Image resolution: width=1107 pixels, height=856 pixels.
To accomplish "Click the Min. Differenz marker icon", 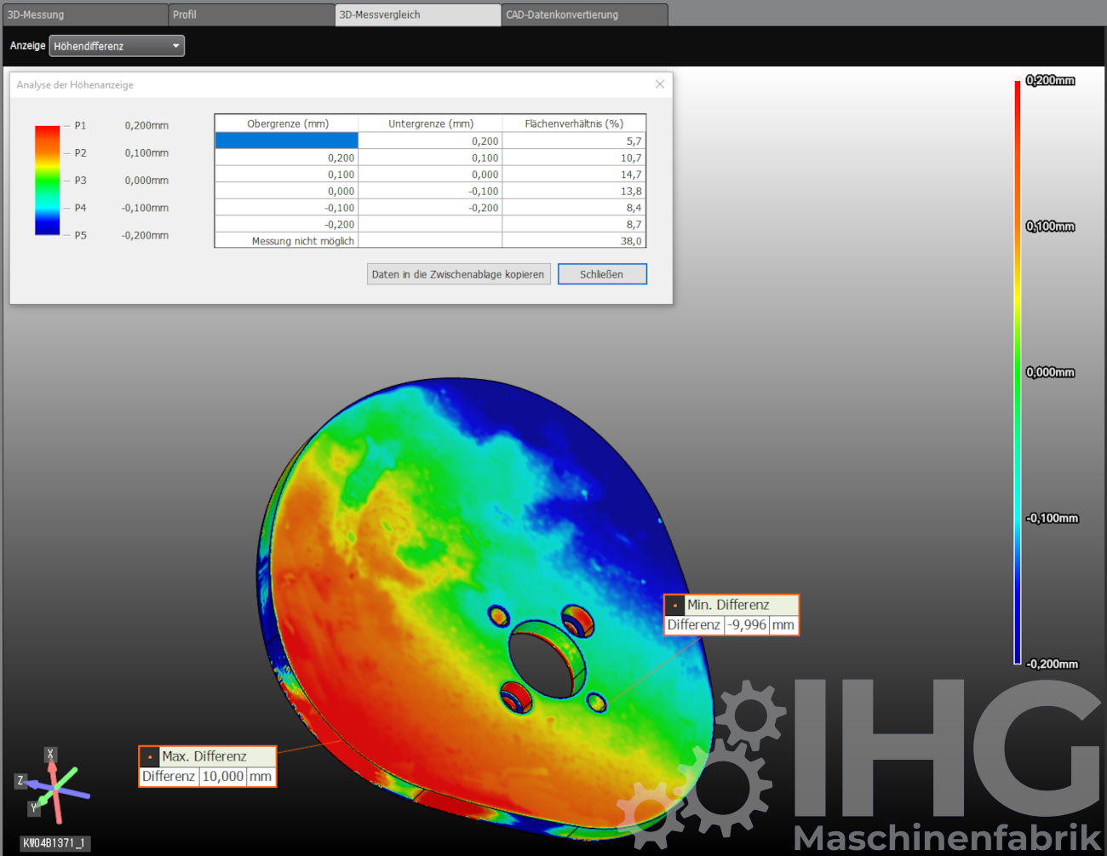I will click(x=675, y=606).
